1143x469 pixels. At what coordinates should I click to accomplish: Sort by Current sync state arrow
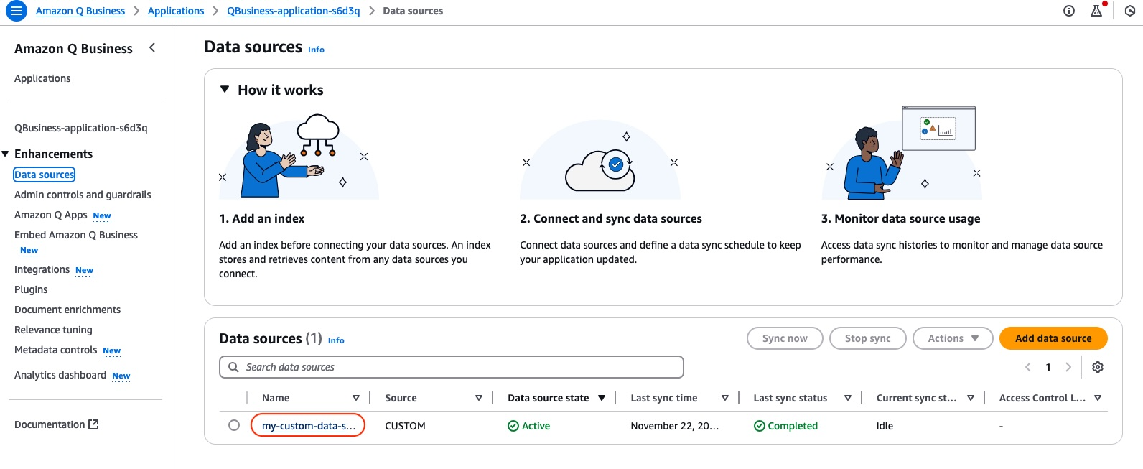tap(971, 398)
